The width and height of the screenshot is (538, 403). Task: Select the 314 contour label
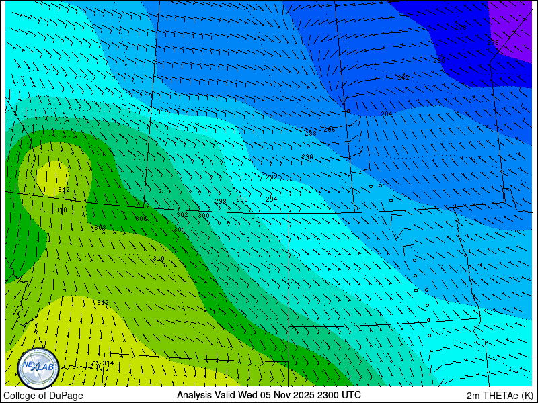[x=108, y=363]
